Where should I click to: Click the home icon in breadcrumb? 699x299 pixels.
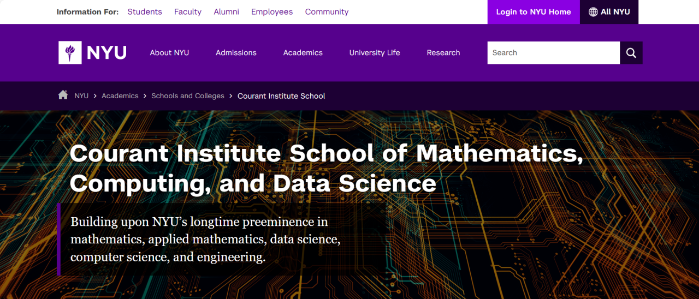click(x=63, y=95)
